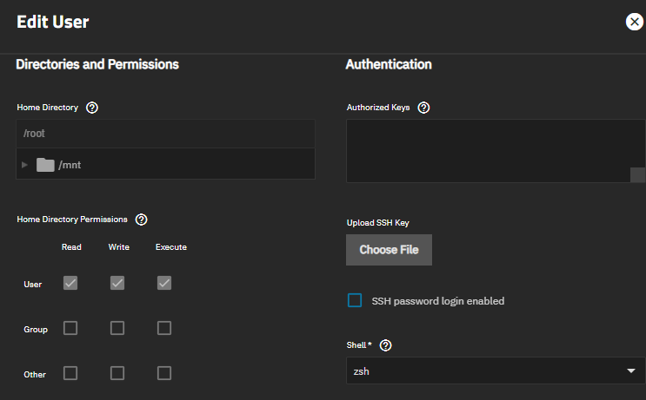646x400 pixels.
Task: Click the /mnt folder icon
Action: [45, 165]
